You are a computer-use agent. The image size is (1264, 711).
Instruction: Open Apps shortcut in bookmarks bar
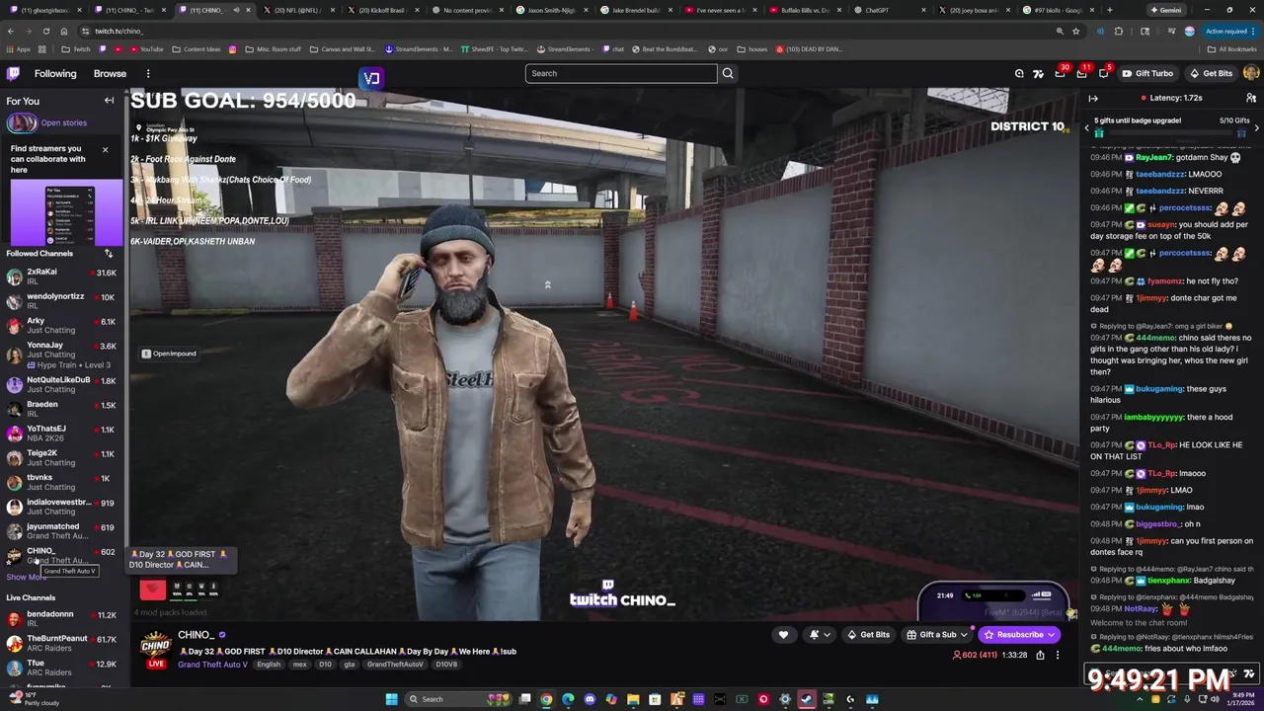point(18,48)
